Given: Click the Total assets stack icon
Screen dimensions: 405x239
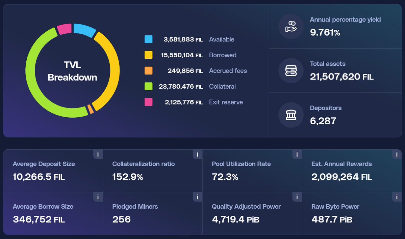Looking at the screenshot, I should pos(291,70).
